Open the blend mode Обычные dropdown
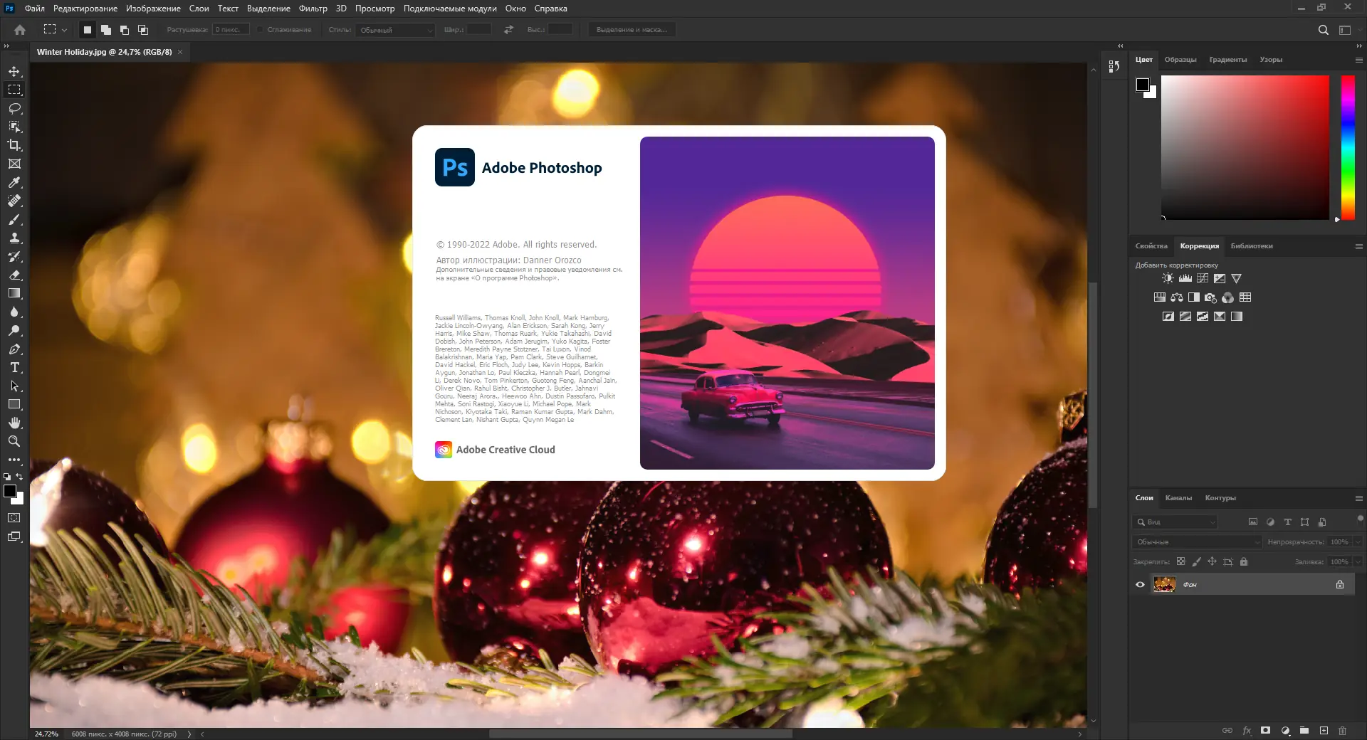 click(1198, 542)
